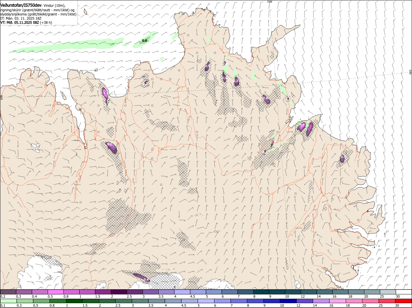
Task: Pick the bottom-row rain swatch labeled 0.5
Action: click(41, 301)
